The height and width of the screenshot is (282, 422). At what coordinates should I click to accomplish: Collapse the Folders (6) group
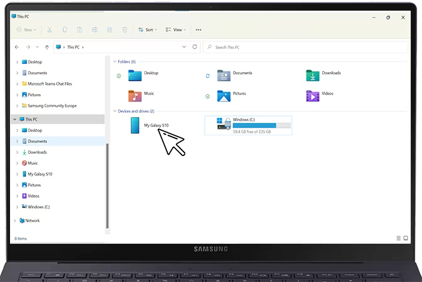[x=115, y=62]
